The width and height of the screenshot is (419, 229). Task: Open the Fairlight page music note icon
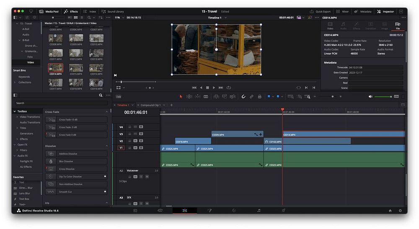tap(259, 211)
